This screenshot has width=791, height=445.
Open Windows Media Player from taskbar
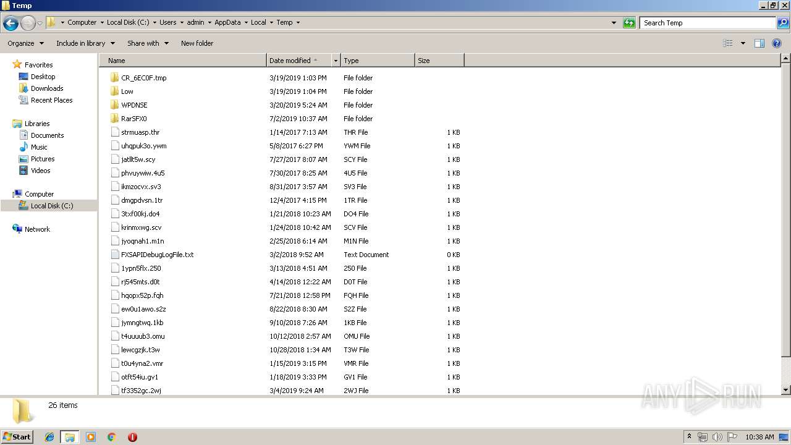(91, 437)
